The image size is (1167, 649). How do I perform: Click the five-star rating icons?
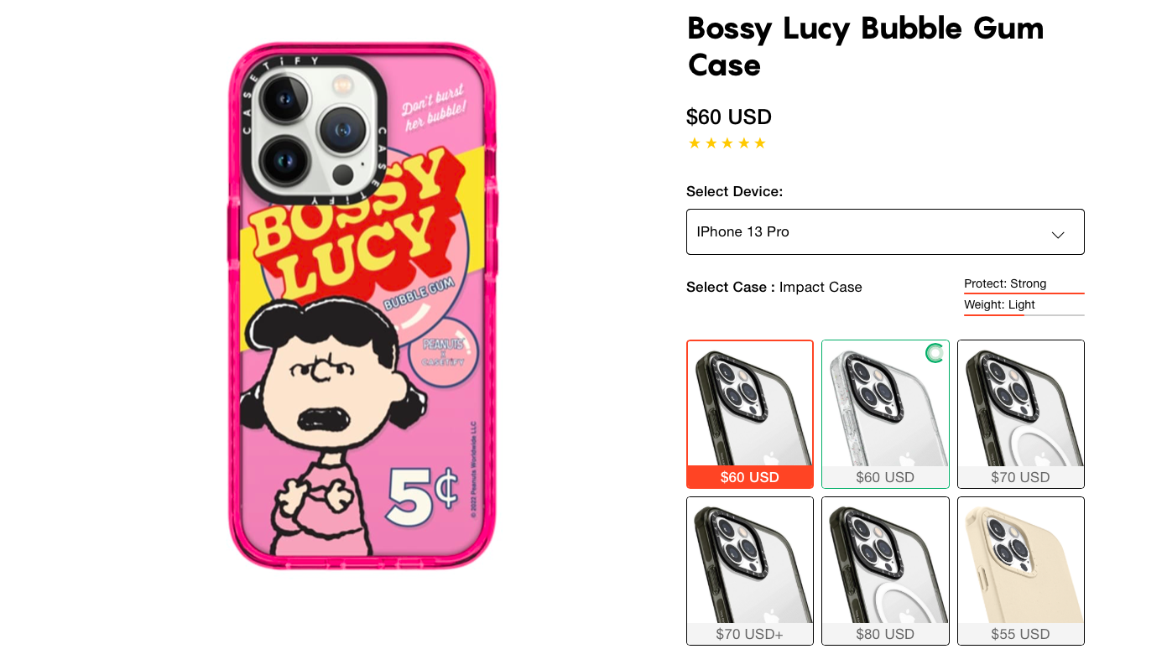coord(727,143)
